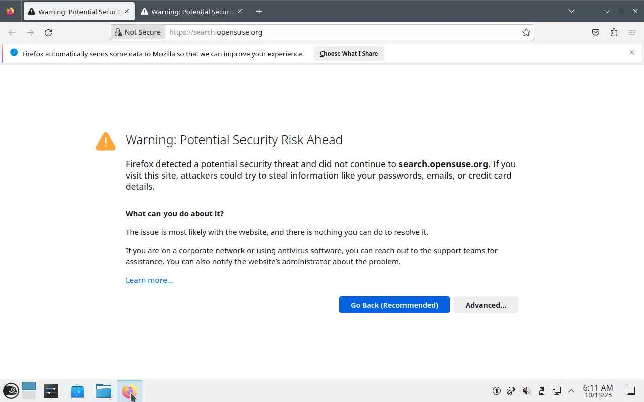Screen dimensions: 644x402
Task: Switch to the second Warning tab
Action: 192,11
